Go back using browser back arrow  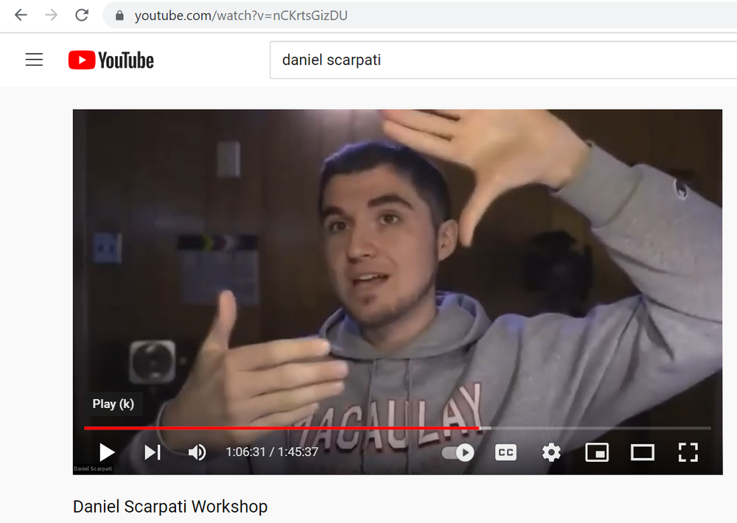coord(21,15)
